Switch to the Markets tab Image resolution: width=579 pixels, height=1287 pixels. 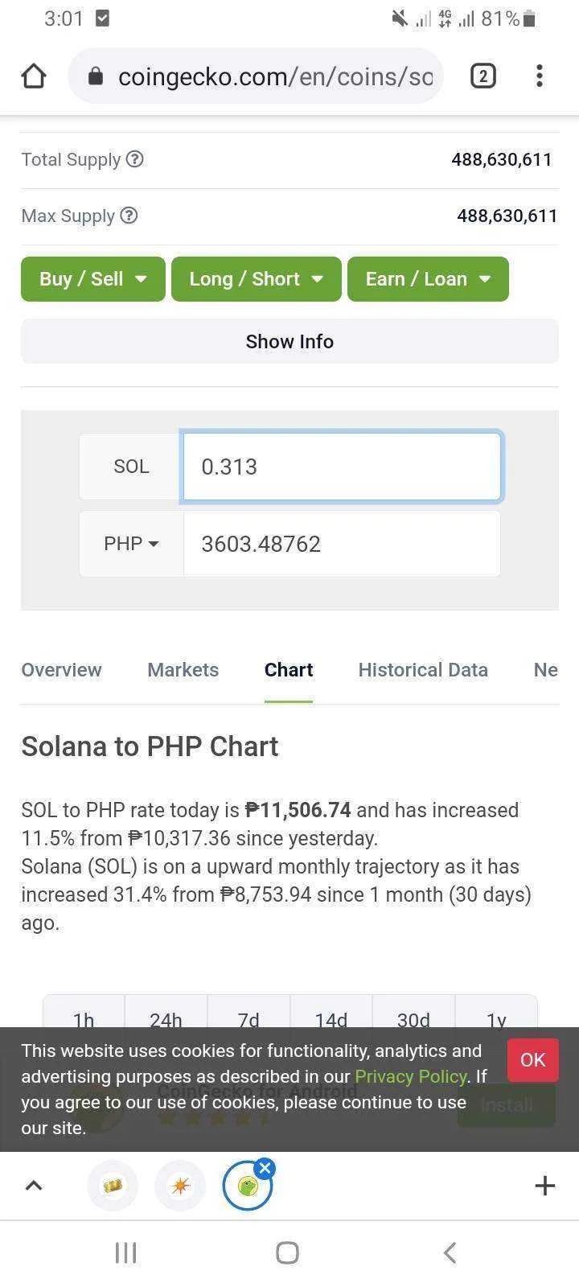[183, 670]
